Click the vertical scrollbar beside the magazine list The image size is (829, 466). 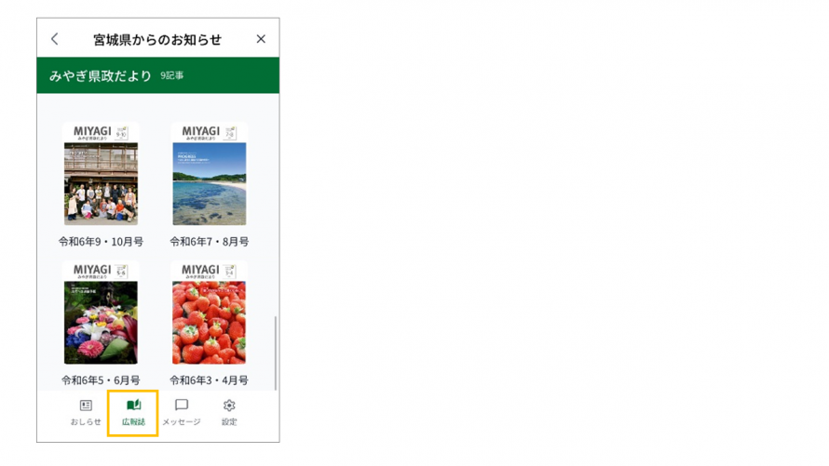click(x=275, y=353)
